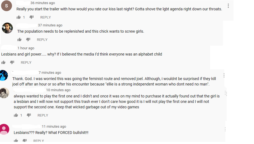The image size is (254, 144).
Task: Open the "7 minutes ago" timestamp link
Action: click(50, 73)
